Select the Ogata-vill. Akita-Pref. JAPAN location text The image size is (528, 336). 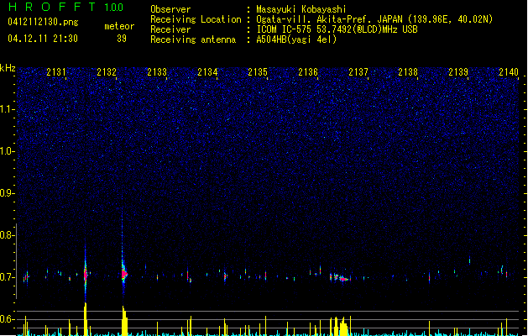[x=374, y=19]
